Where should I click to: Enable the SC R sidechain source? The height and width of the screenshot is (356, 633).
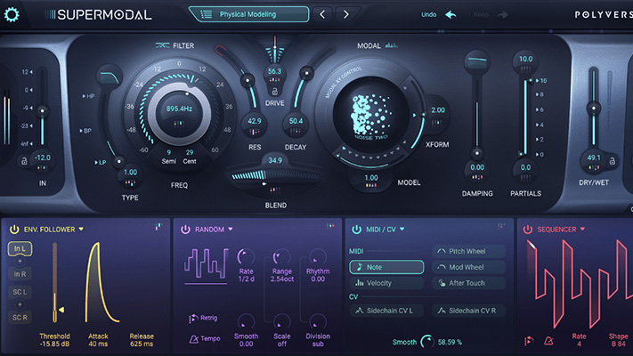(x=20, y=318)
